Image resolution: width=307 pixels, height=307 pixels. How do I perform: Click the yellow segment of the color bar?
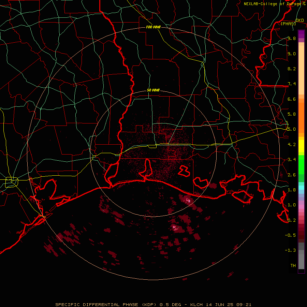pos(301,146)
